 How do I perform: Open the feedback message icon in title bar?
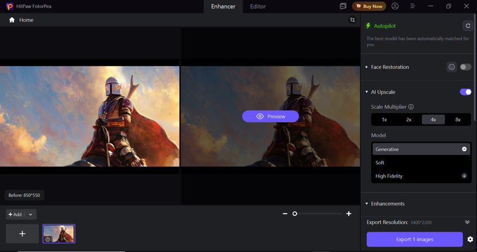343,6
